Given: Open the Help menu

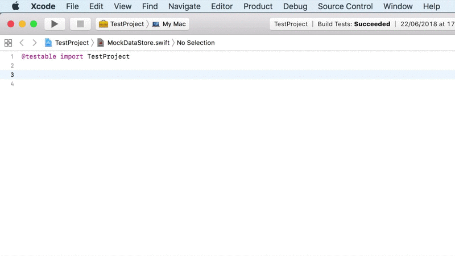Looking at the screenshot, I should pos(431,6).
